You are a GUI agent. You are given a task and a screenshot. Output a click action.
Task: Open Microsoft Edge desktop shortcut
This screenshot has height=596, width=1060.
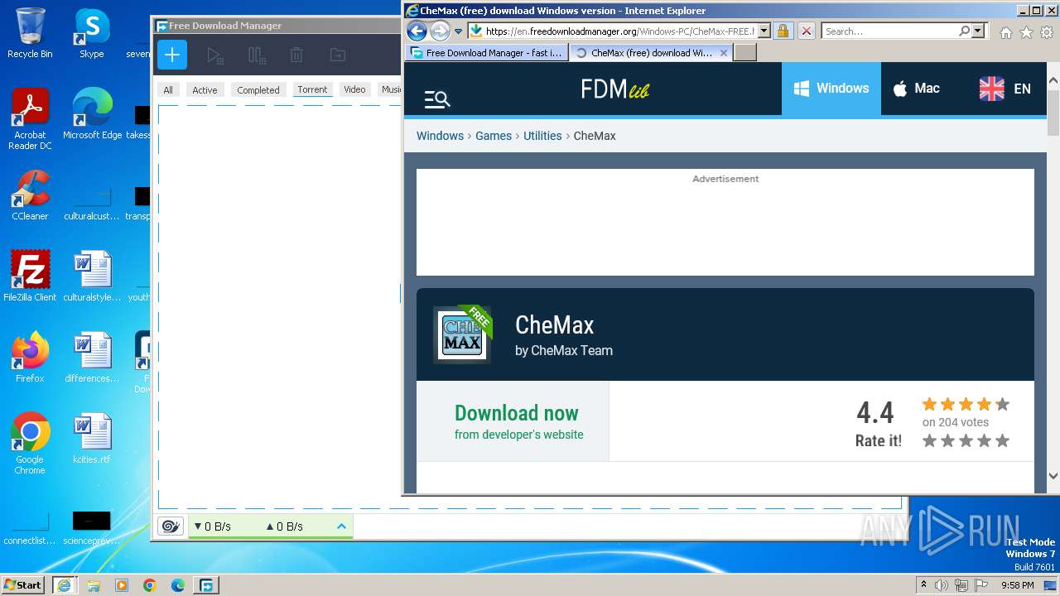coord(92,113)
